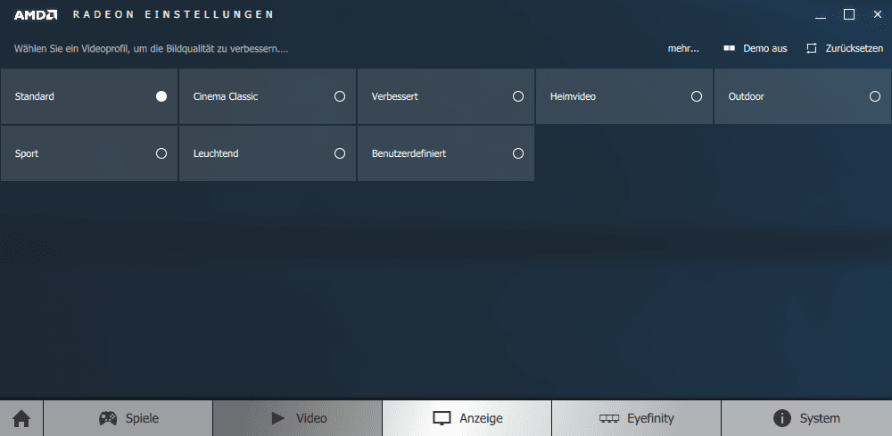Toggle Demo aus button
Viewport: 892px width, 436px height.
(755, 49)
